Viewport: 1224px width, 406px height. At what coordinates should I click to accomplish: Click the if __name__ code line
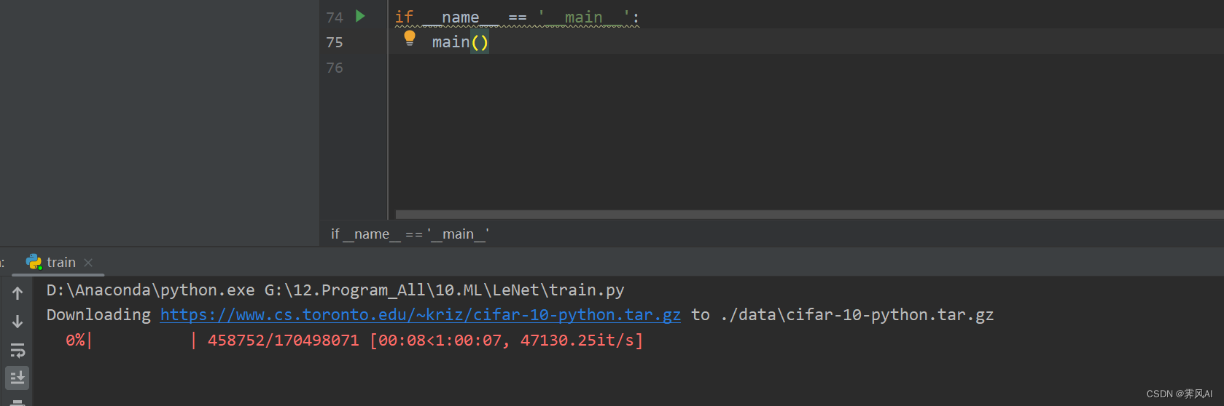point(517,17)
